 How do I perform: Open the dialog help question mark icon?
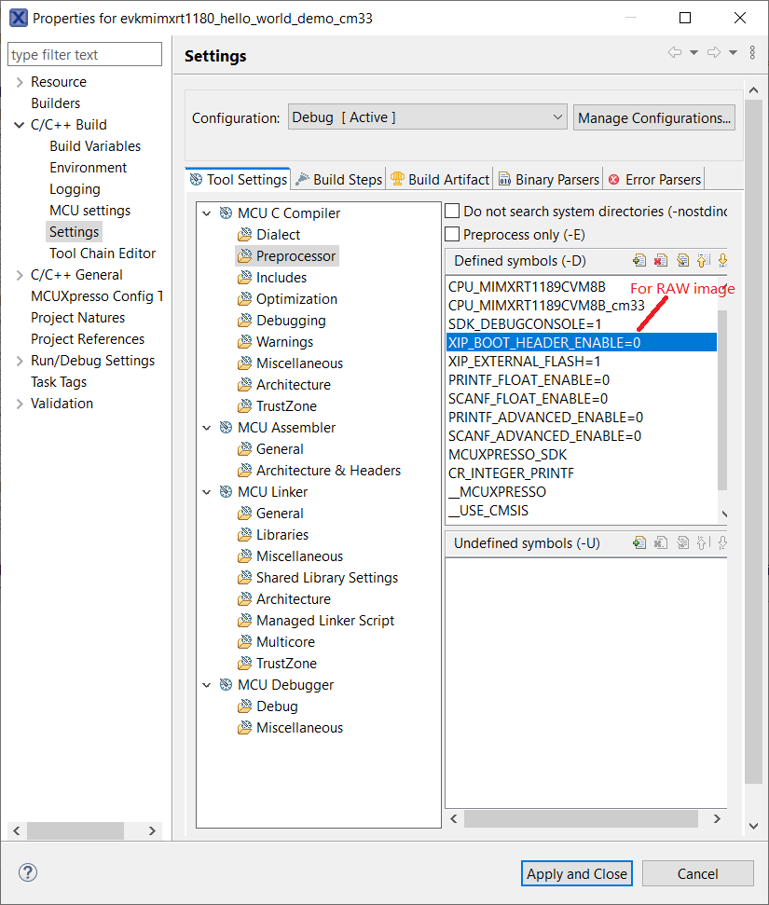[28, 873]
